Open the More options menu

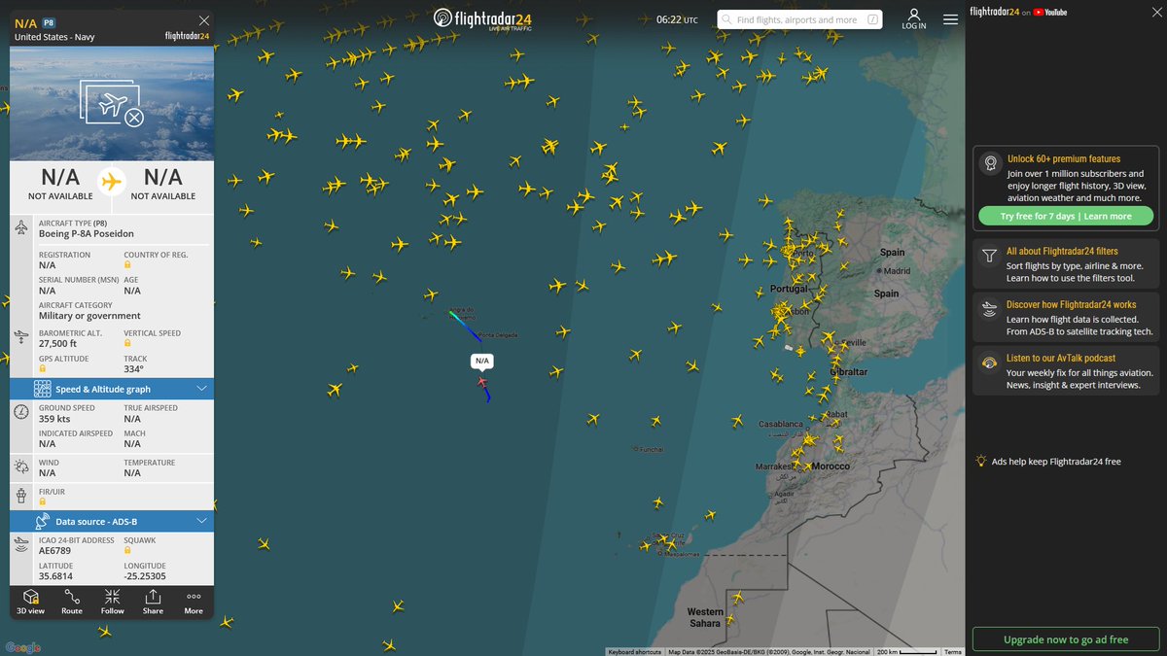(x=194, y=602)
